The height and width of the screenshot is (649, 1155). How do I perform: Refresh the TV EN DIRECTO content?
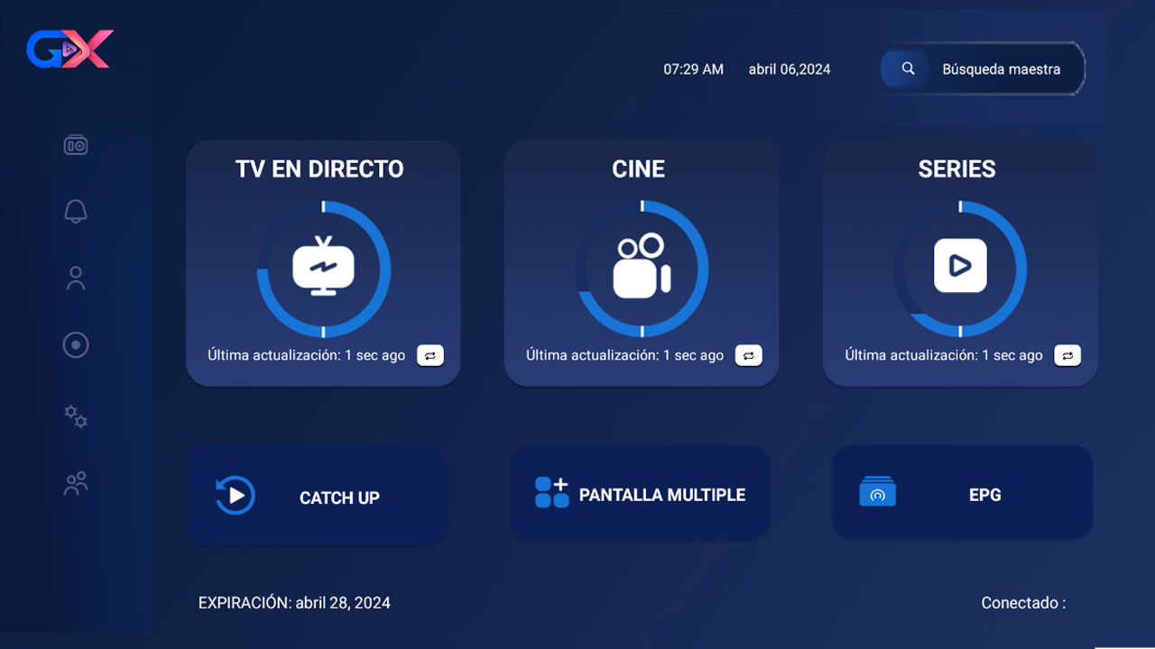click(x=430, y=356)
